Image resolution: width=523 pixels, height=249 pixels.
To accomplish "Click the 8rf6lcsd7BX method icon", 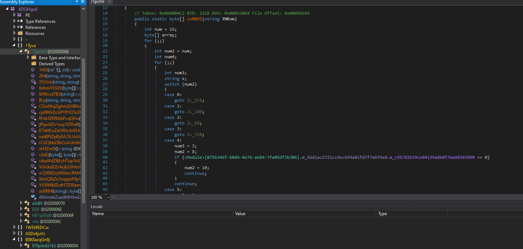I will 33,94.
